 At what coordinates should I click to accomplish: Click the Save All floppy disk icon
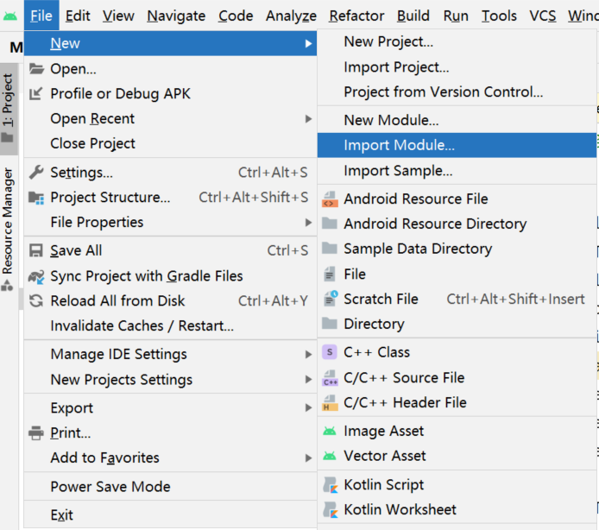click(36, 250)
